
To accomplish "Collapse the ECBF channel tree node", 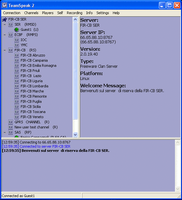I will (5, 35).
